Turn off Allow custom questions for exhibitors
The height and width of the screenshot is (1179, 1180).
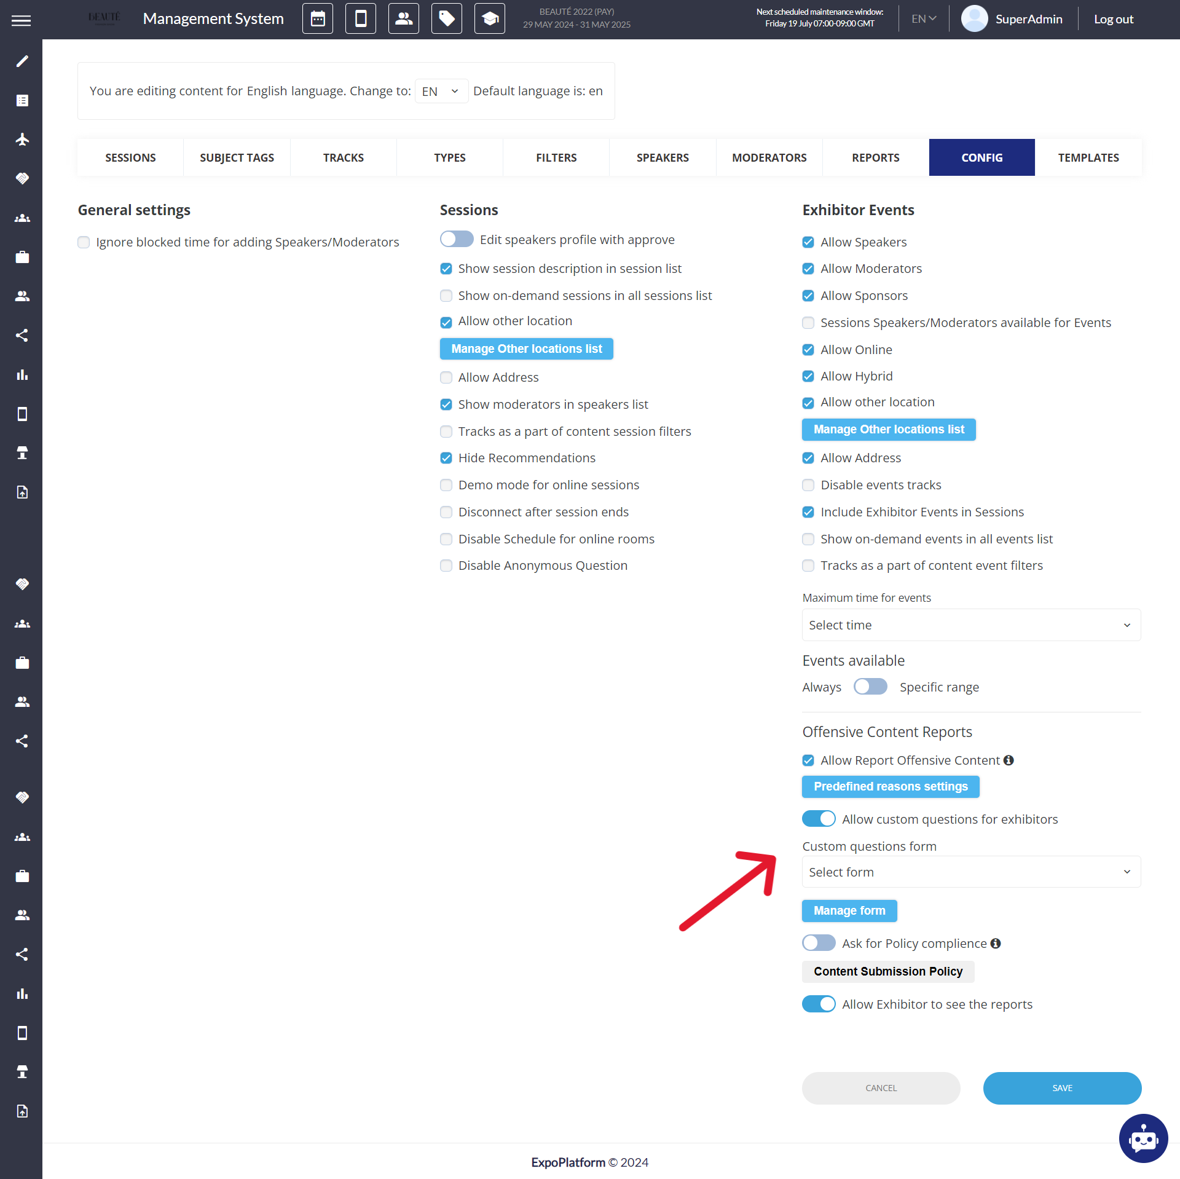[x=819, y=819]
